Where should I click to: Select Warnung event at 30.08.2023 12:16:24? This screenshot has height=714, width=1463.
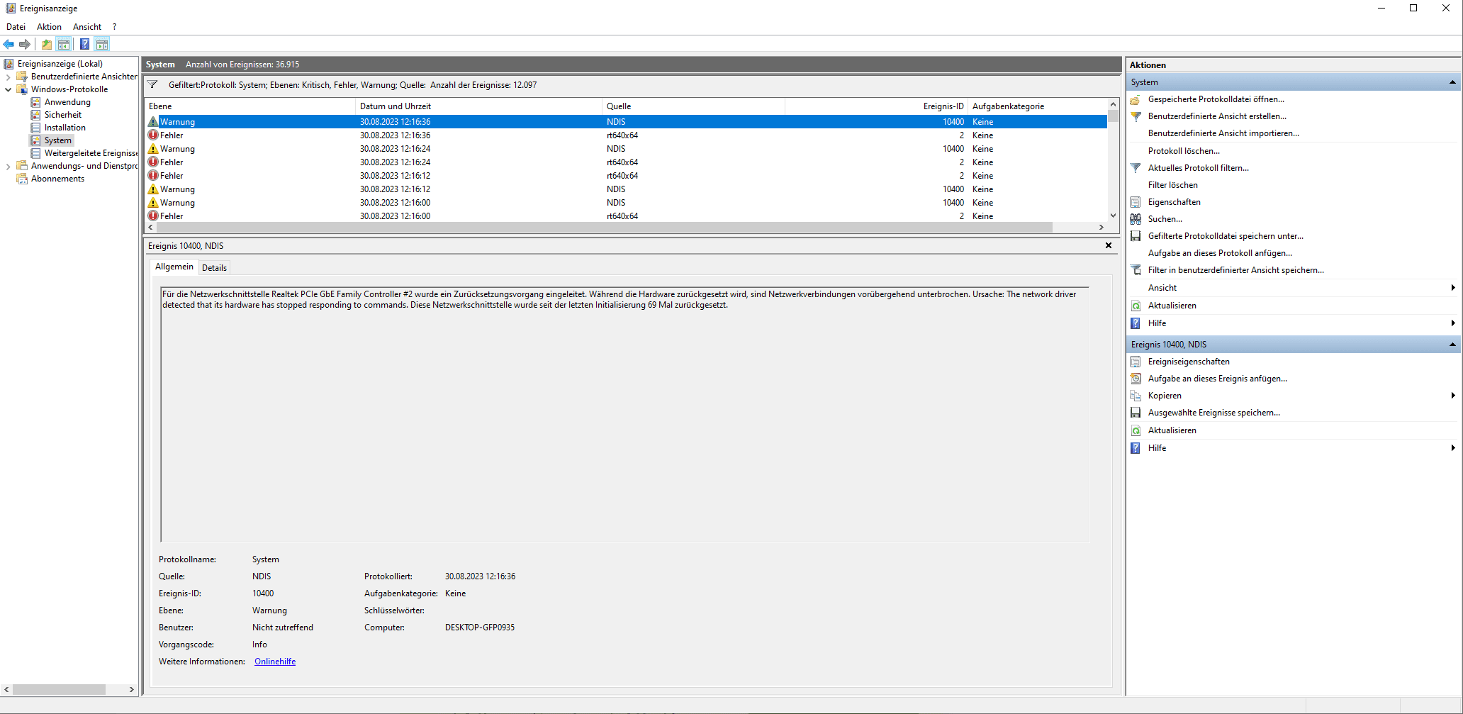click(x=626, y=149)
